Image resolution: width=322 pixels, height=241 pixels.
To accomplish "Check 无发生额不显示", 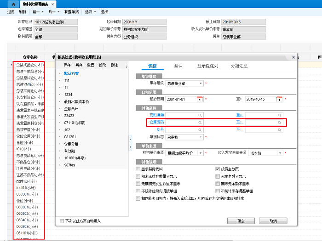I will 218,176.
